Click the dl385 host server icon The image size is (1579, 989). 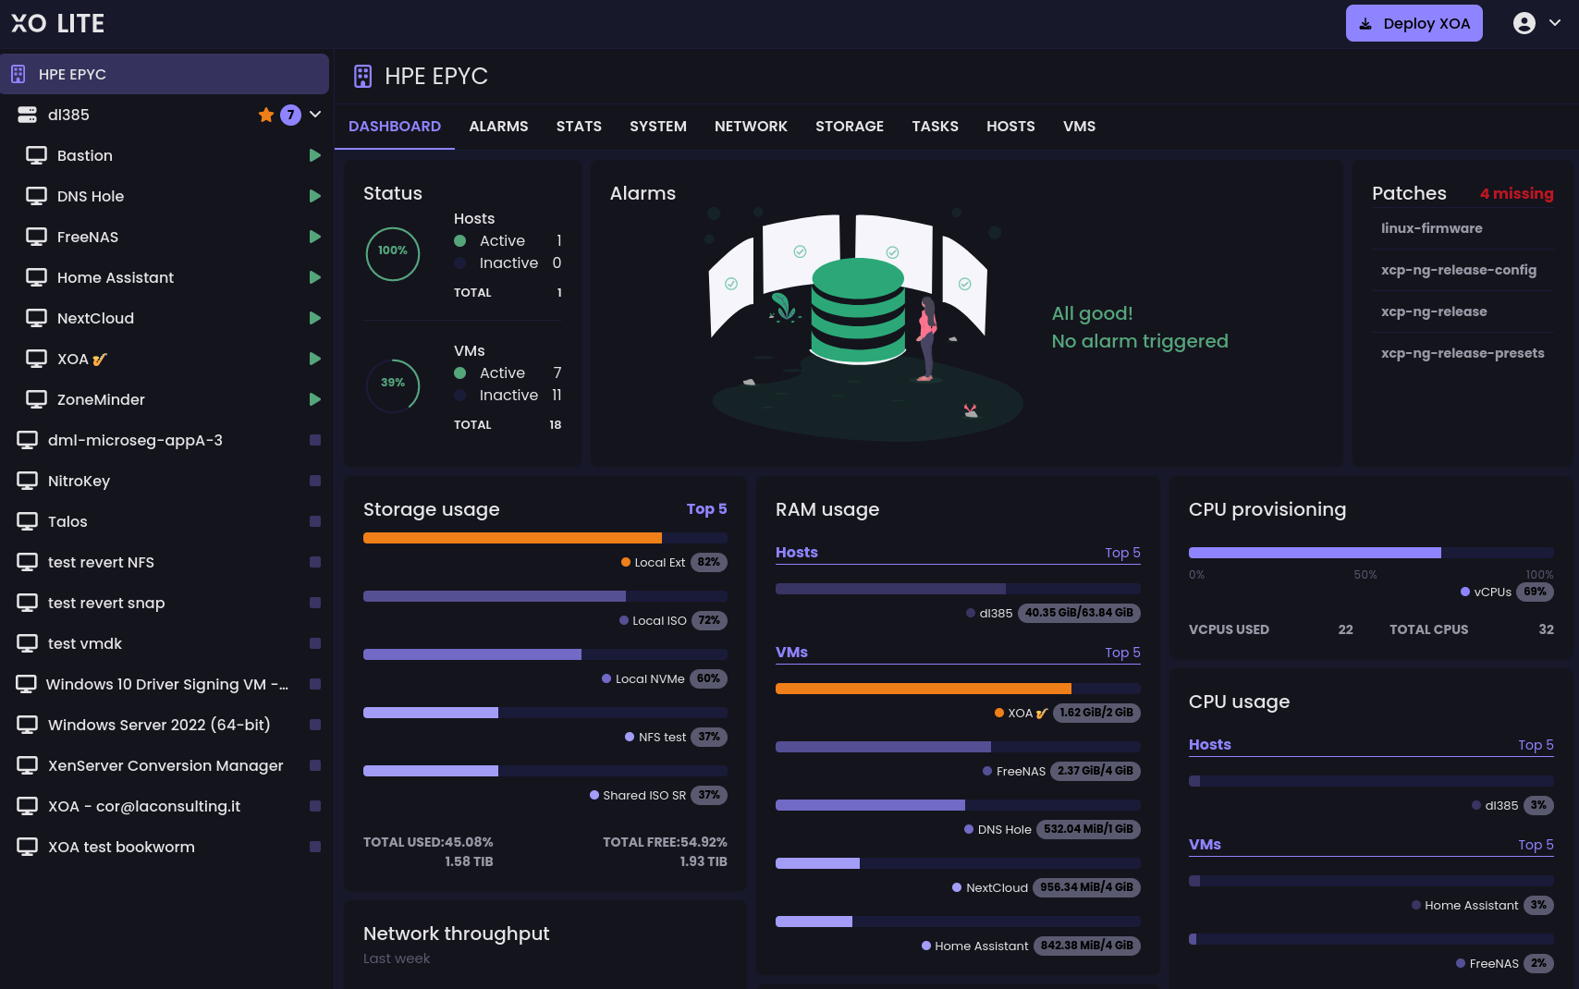(x=27, y=115)
